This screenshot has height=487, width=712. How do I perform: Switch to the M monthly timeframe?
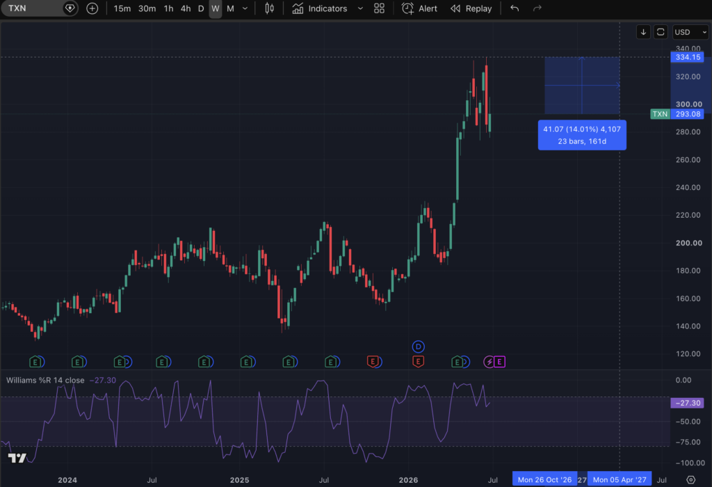point(230,8)
